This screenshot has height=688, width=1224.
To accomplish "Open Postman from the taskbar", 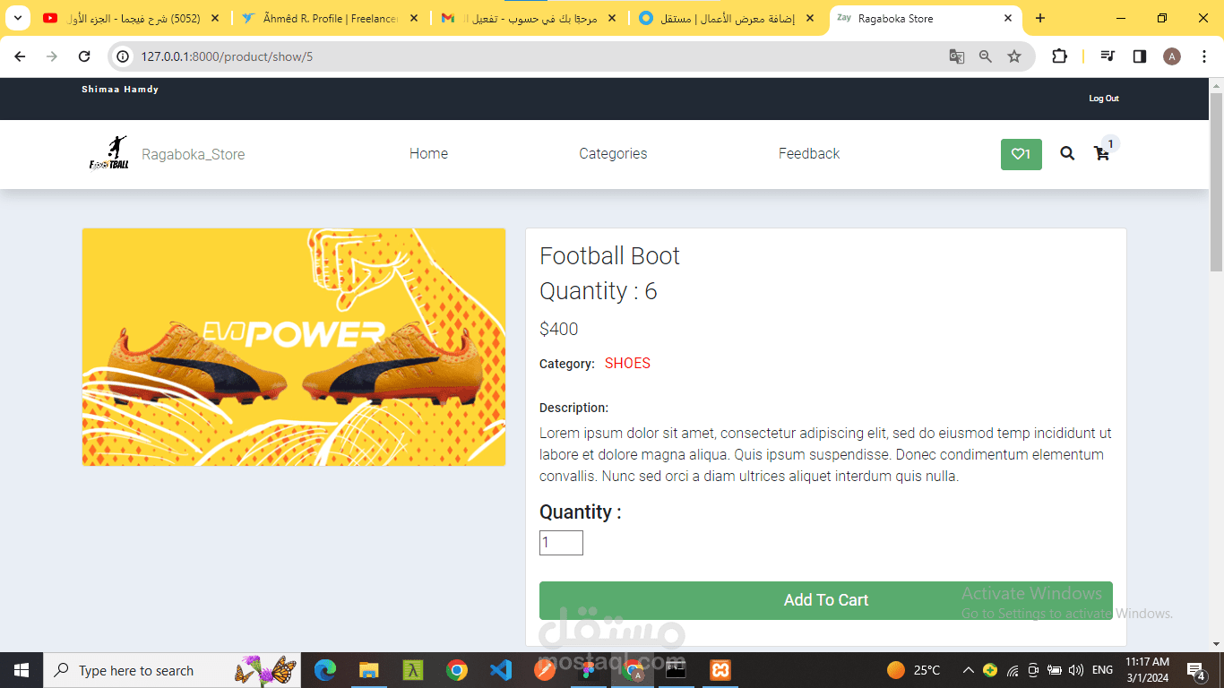I will (545, 670).
